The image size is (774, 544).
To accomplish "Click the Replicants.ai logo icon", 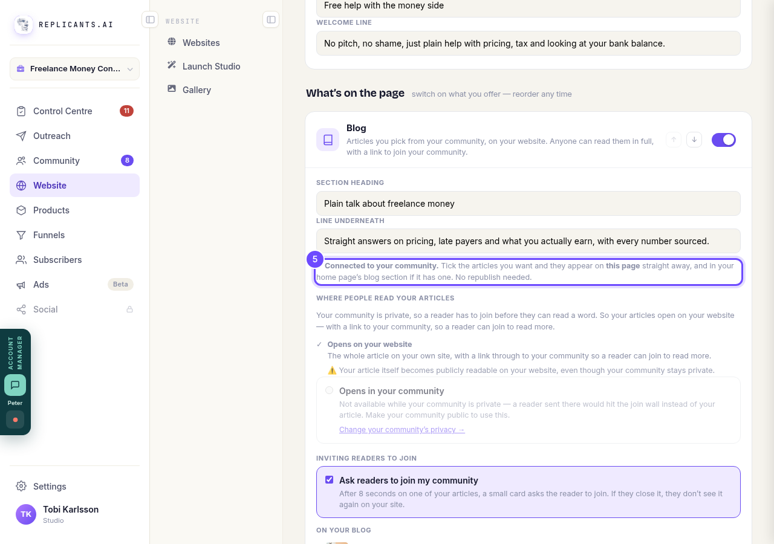I will [24, 25].
